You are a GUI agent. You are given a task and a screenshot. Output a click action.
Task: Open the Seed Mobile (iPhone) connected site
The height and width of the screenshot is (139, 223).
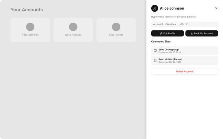point(185,61)
